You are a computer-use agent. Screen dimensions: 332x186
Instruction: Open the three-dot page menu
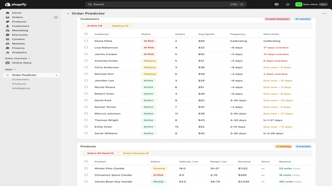click(325, 14)
